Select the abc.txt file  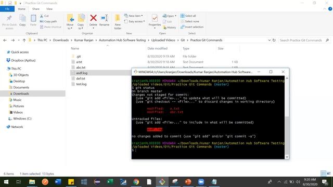coord(81,68)
